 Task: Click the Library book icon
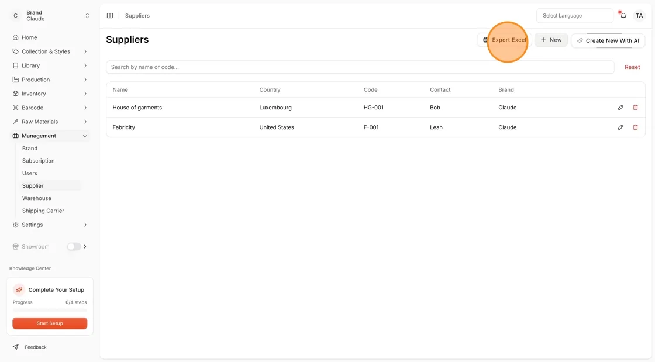click(x=15, y=65)
